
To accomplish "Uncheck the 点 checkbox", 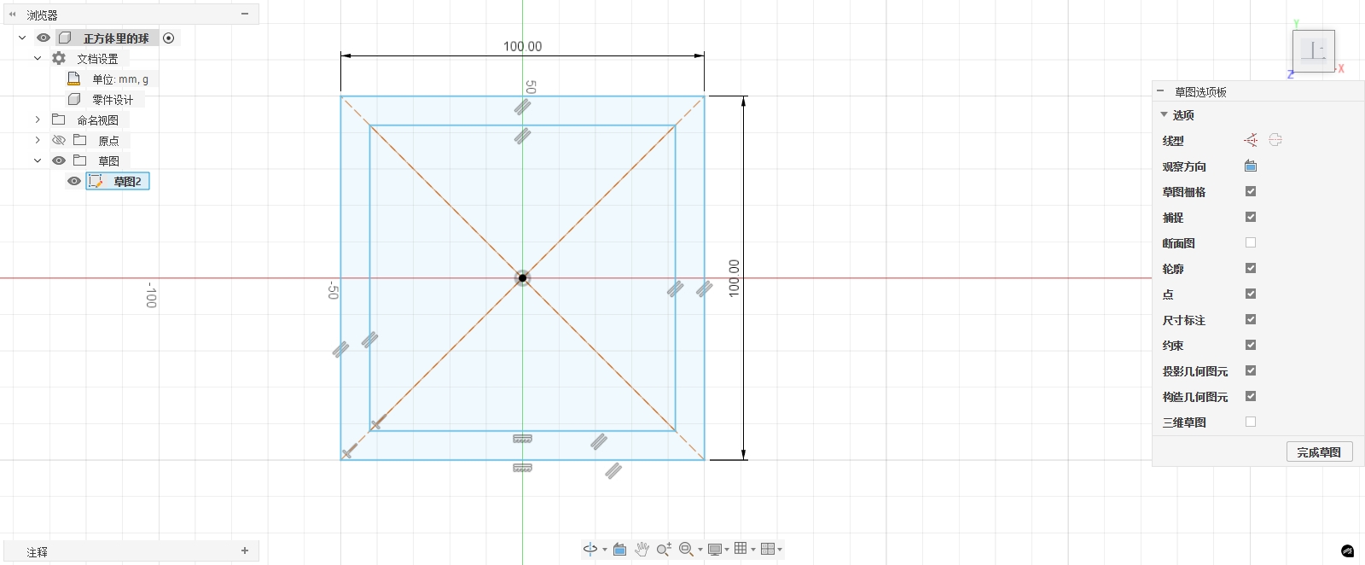I will pos(1251,294).
